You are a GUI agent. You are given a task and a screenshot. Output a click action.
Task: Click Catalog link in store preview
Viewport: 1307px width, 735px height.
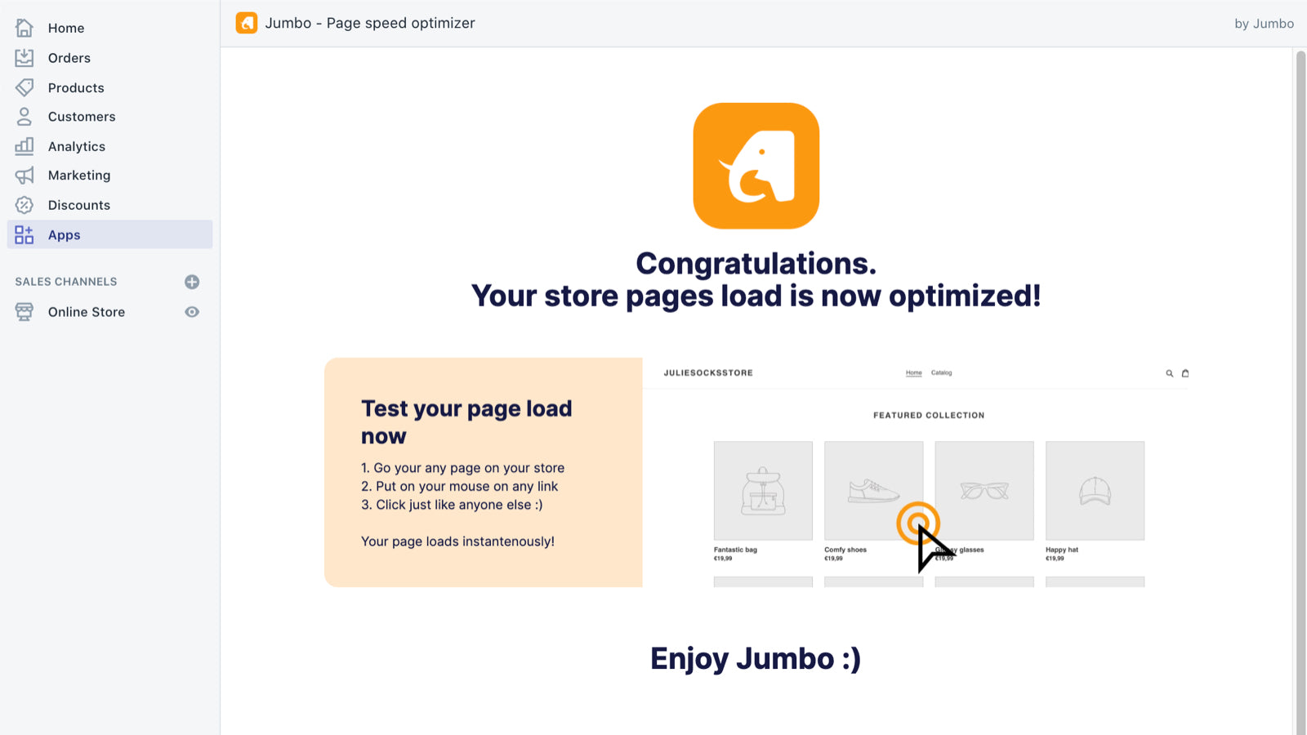coord(942,372)
